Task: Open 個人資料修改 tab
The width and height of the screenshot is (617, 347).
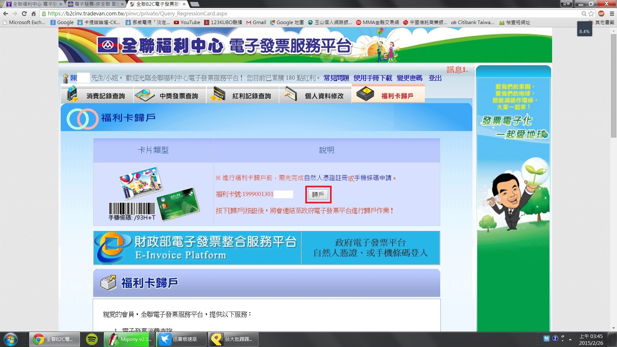Action: [315, 95]
